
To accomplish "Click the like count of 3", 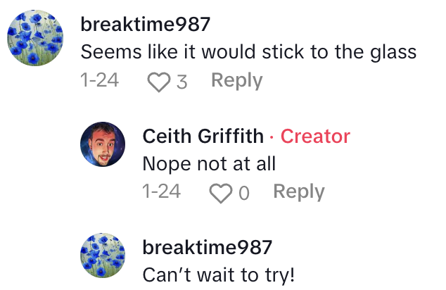I will coord(181,82).
